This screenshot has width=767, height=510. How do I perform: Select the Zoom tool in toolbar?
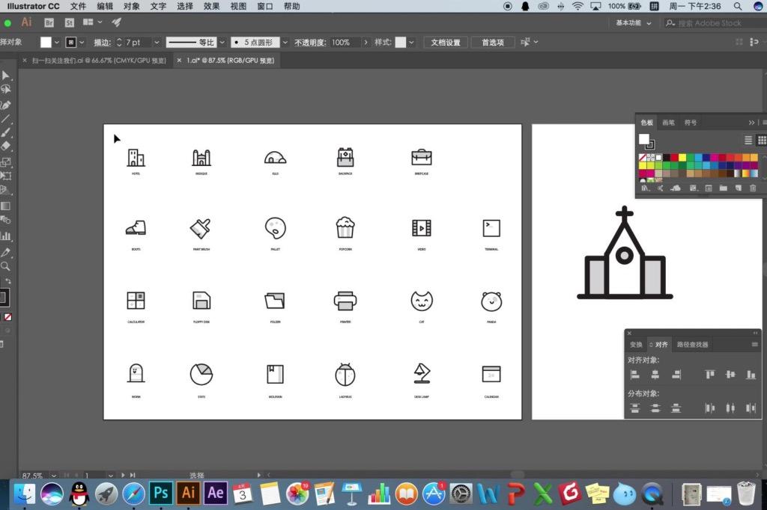coord(5,266)
